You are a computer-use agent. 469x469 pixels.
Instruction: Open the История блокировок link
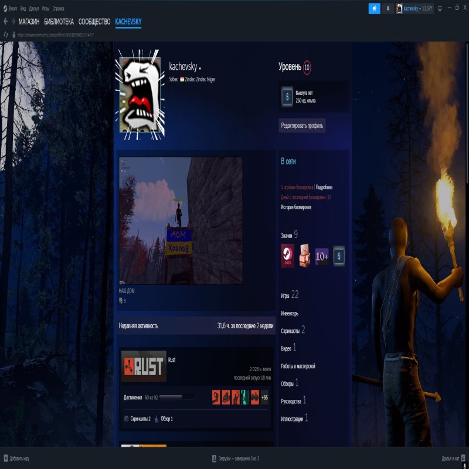click(x=296, y=207)
